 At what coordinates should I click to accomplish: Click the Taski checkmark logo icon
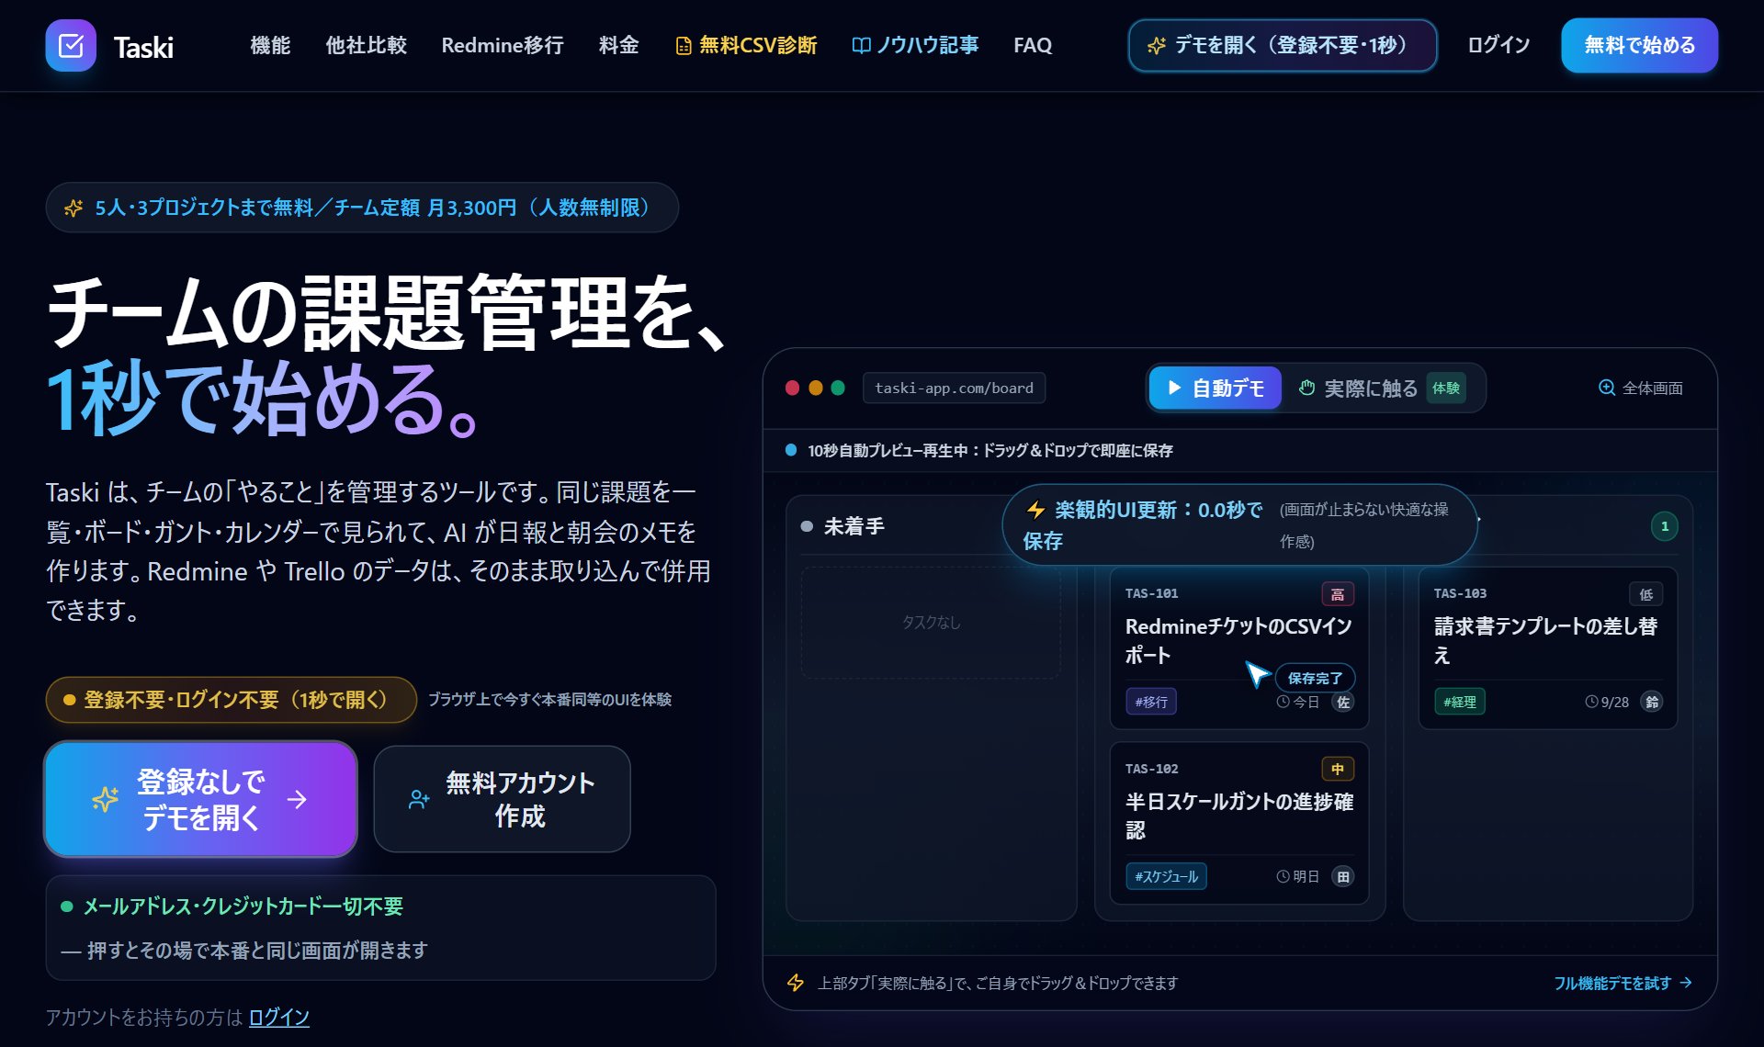click(71, 45)
